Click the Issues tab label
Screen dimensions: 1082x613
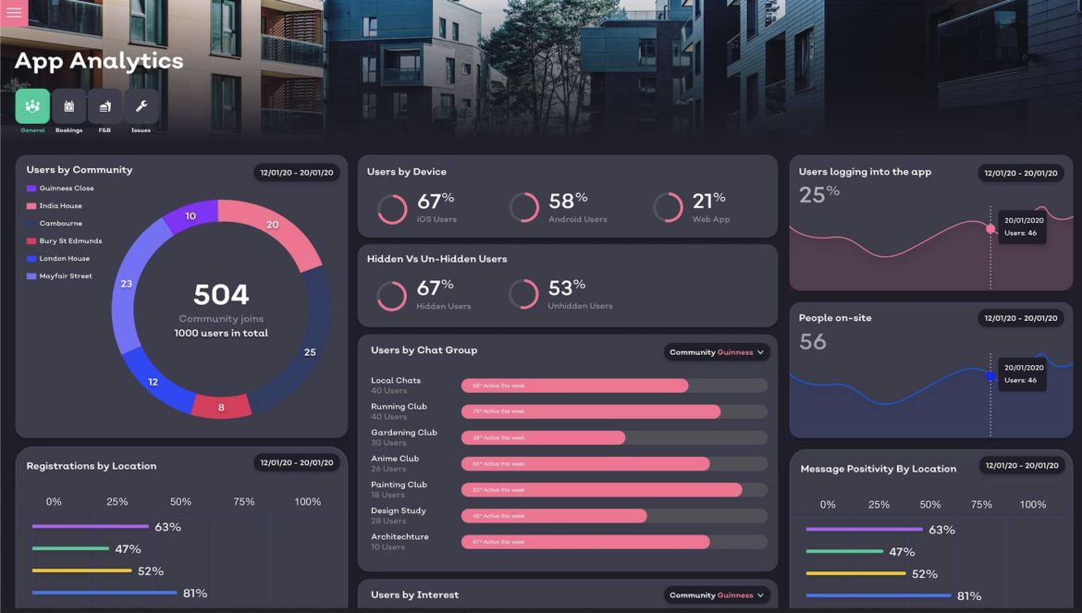coord(141,130)
